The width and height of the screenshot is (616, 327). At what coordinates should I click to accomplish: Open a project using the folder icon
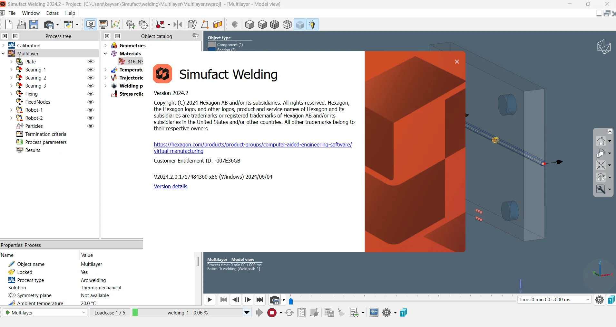point(21,24)
